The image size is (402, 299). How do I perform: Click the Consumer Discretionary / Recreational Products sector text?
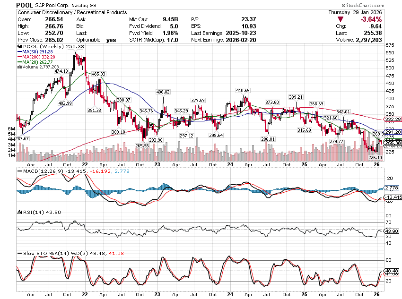tap(71, 12)
